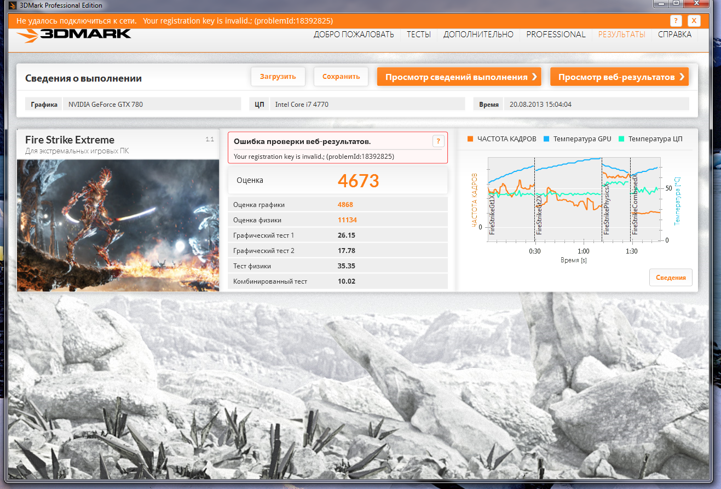
Task: Open Просмотр веб-результатов
Action: 619,77
